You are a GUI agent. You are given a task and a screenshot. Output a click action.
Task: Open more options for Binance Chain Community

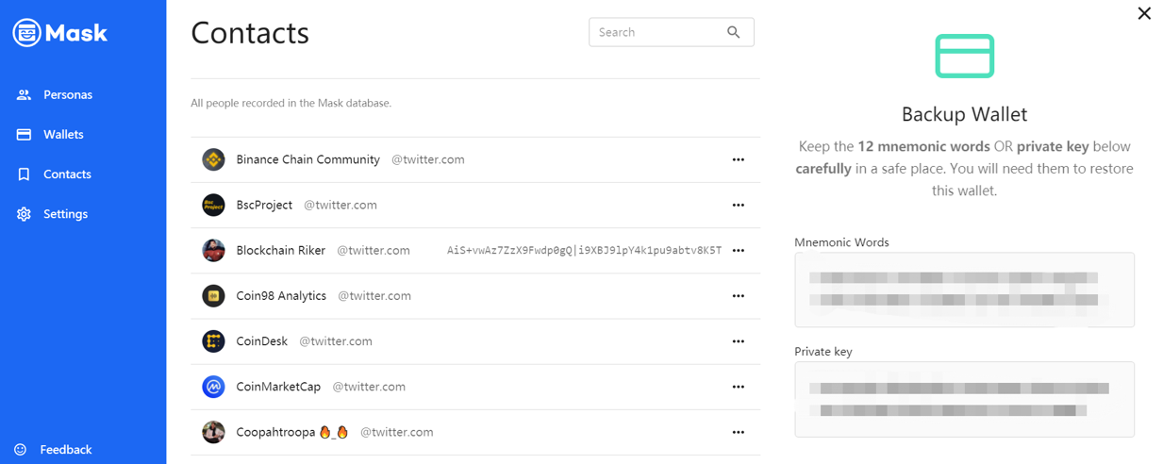[739, 159]
